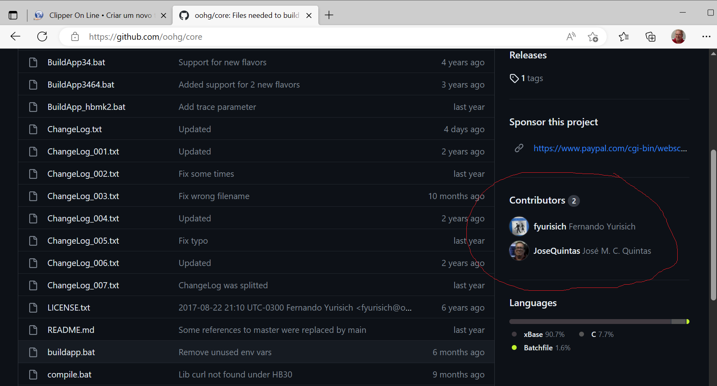The width and height of the screenshot is (717, 386).
Task: Open the BuildApp3464.bat file
Action: coord(81,85)
